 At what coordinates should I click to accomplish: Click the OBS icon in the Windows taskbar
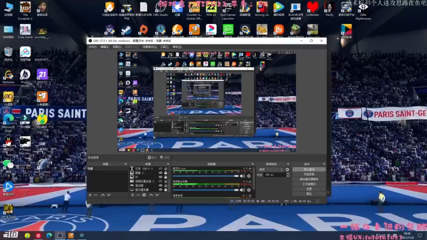(x=60, y=235)
